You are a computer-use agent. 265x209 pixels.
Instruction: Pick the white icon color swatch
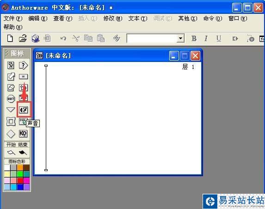[7, 168]
